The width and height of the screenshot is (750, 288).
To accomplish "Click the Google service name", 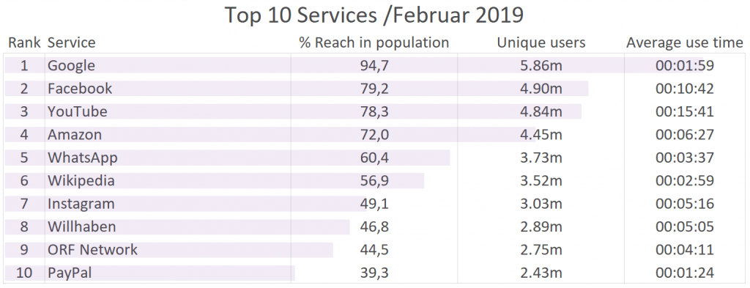I will click(71, 65).
